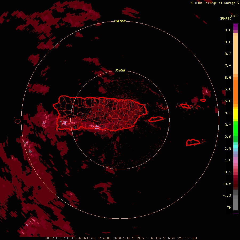Image resolution: width=240 pixels, height=240 pixels.
Task: Click the Vieques island outline
Action: [155, 119]
